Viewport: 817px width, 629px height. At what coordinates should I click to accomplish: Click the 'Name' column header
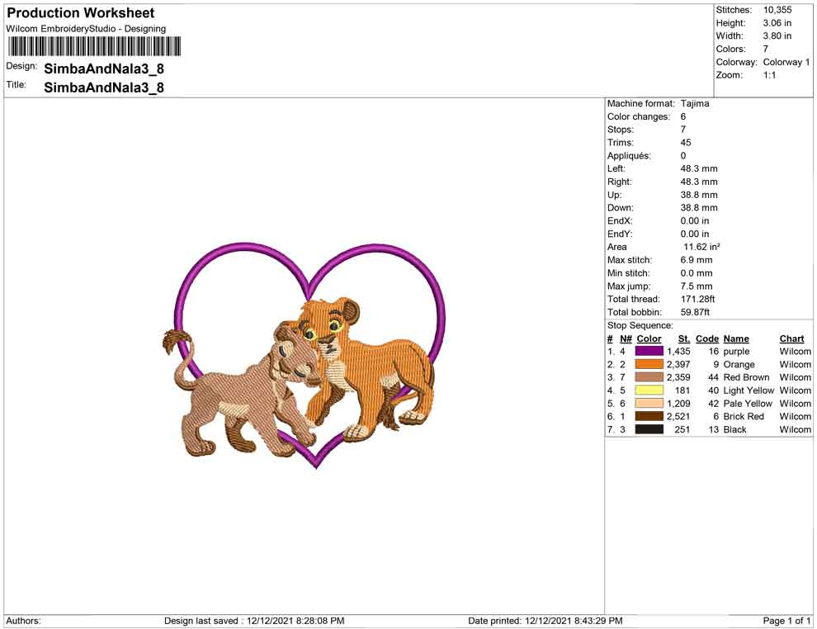736,338
